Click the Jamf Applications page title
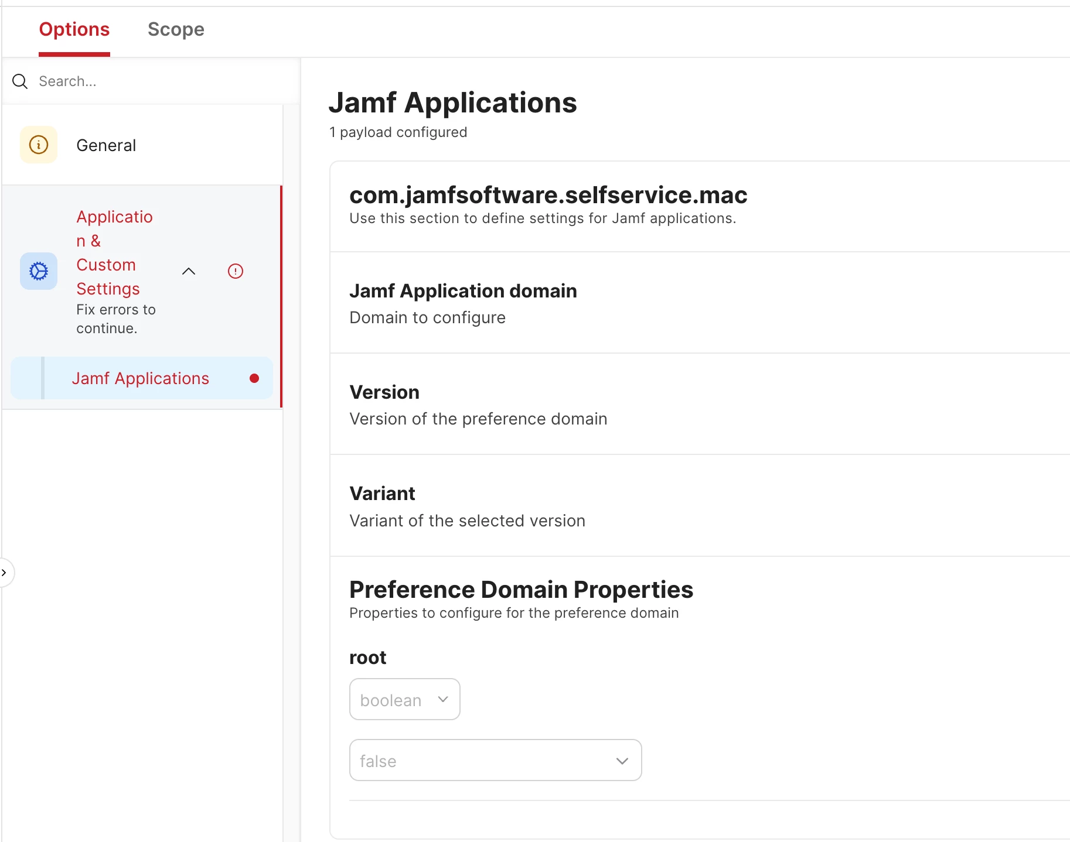This screenshot has width=1070, height=842. coord(453,102)
